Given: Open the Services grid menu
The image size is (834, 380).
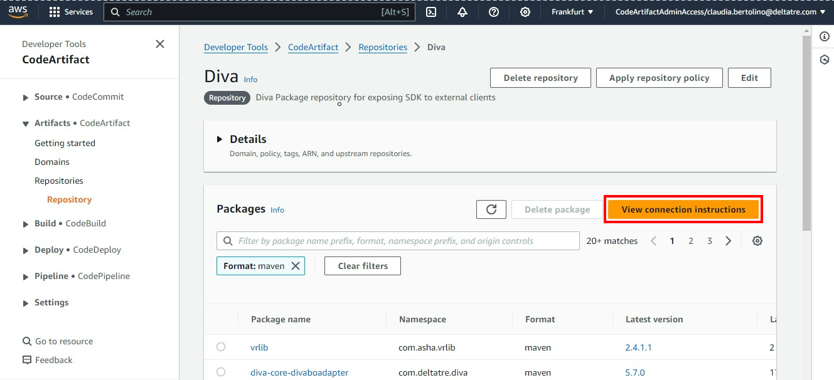Looking at the screenshot, I should pos(71,12).
